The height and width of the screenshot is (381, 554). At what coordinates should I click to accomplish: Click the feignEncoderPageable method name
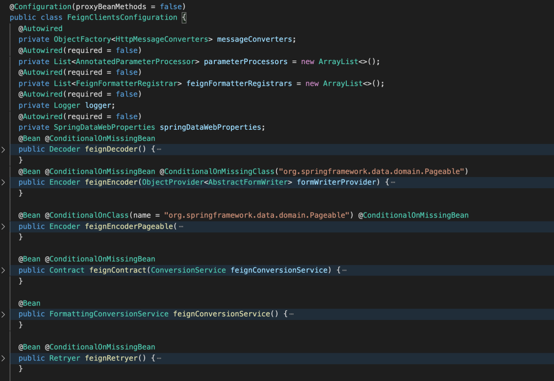(x=129, y=226)
